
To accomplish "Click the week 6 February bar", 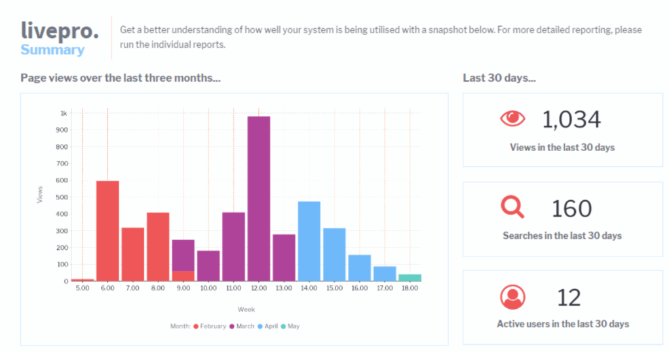I will [x=107, y=230].
